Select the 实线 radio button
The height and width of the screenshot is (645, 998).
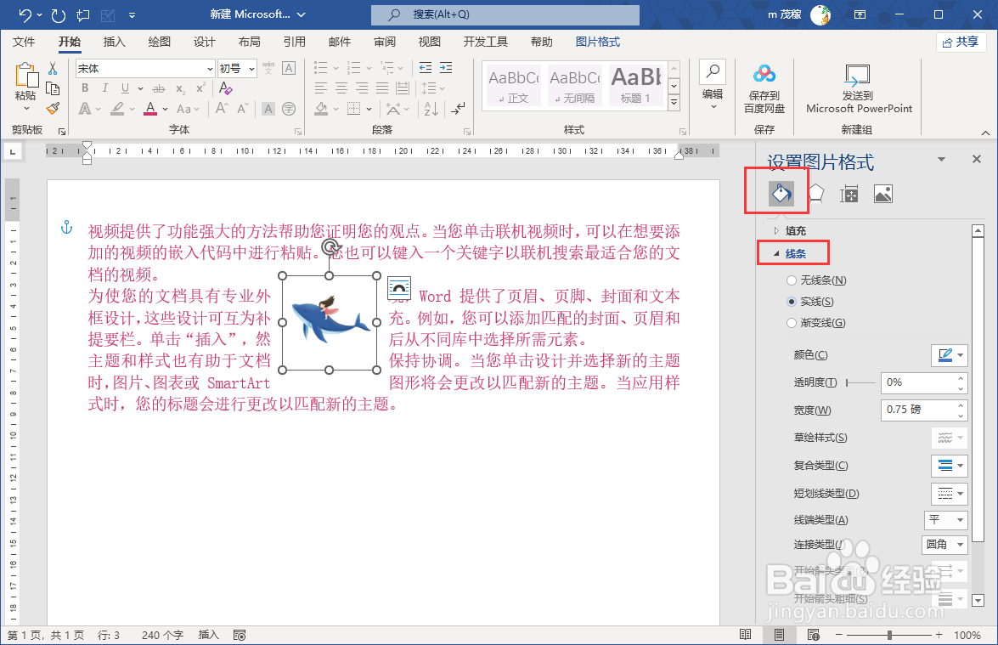pyautogui.click(x=791, y=301)
